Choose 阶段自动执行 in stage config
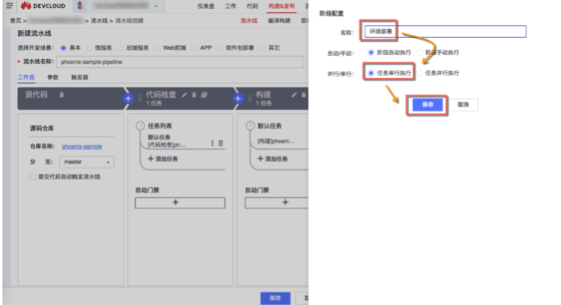Viewport: 561px width, 305px height. point(371,52)
